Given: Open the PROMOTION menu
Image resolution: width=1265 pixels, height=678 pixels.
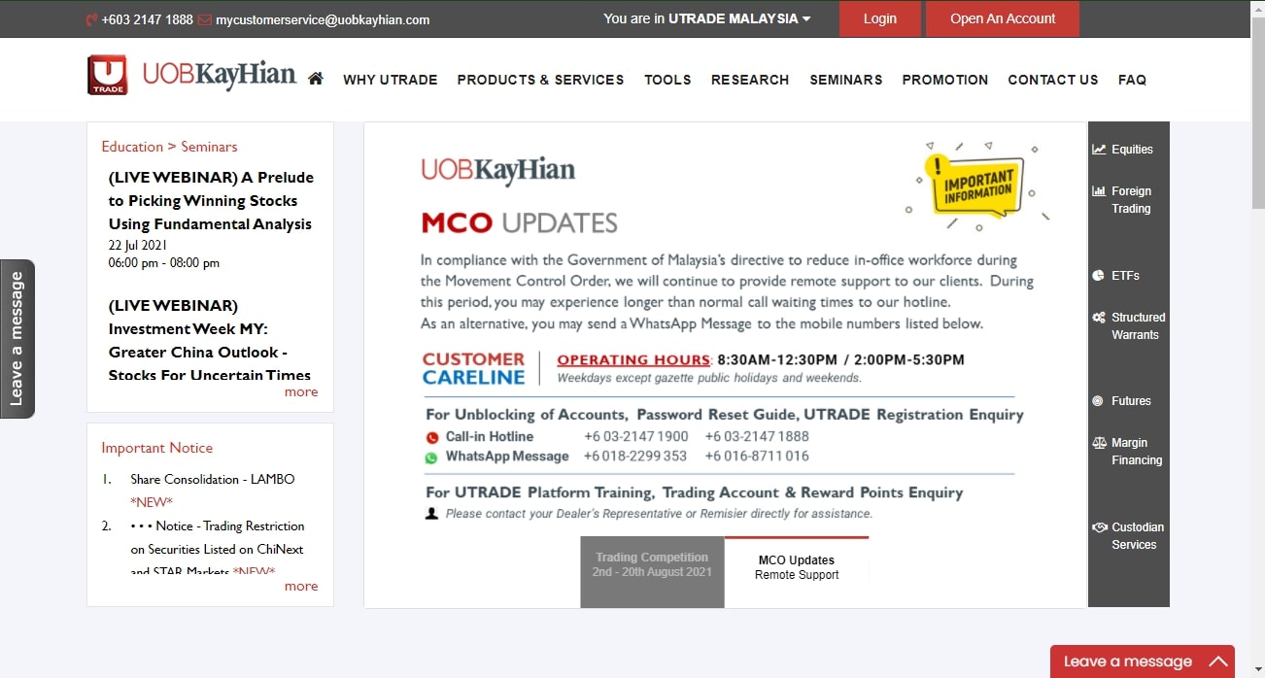Looking at the screenshot, I should (x=945, y=80).
